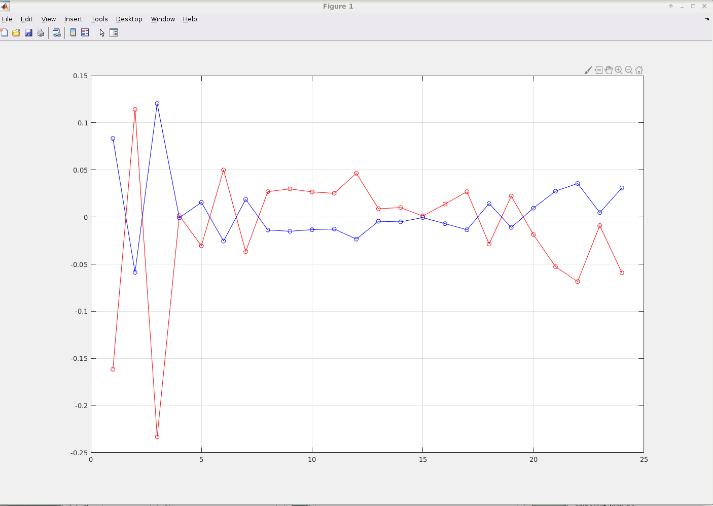Click the New Figure toolbar icon
This screenshot has height=506, width=713.
click(x=5, y=32)
